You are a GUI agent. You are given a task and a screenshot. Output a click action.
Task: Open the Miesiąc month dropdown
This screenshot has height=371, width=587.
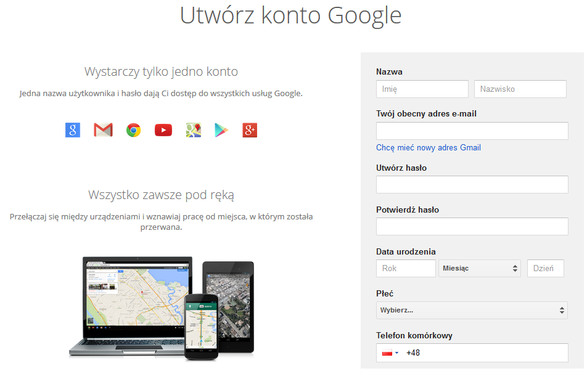tap(480, 268)
